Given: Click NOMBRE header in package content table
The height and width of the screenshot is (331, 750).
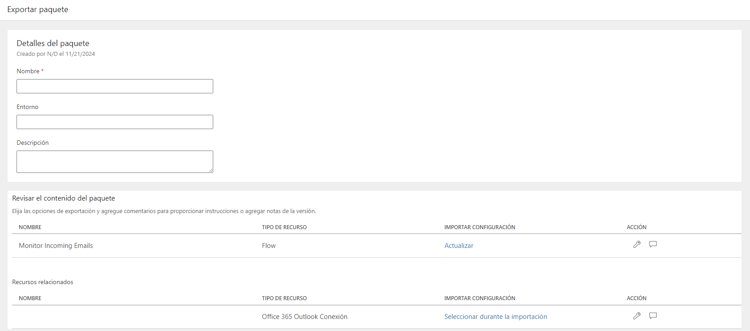Looking at the screenshot, I should [30, 227].
